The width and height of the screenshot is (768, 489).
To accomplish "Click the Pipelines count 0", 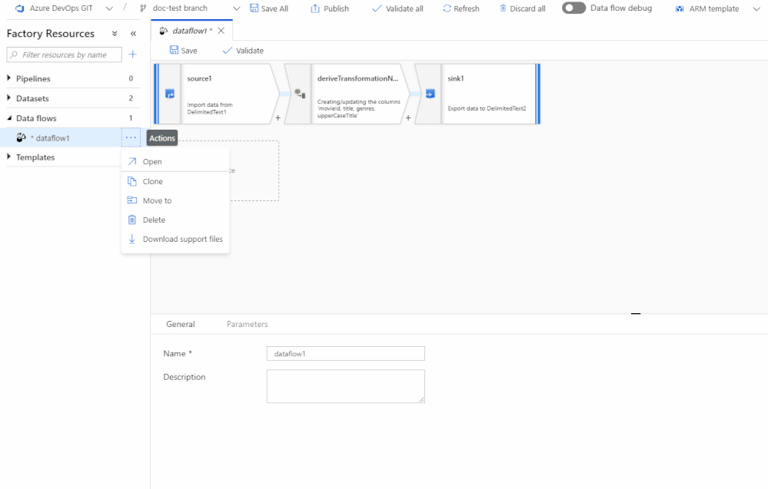I will click(131, 78).
